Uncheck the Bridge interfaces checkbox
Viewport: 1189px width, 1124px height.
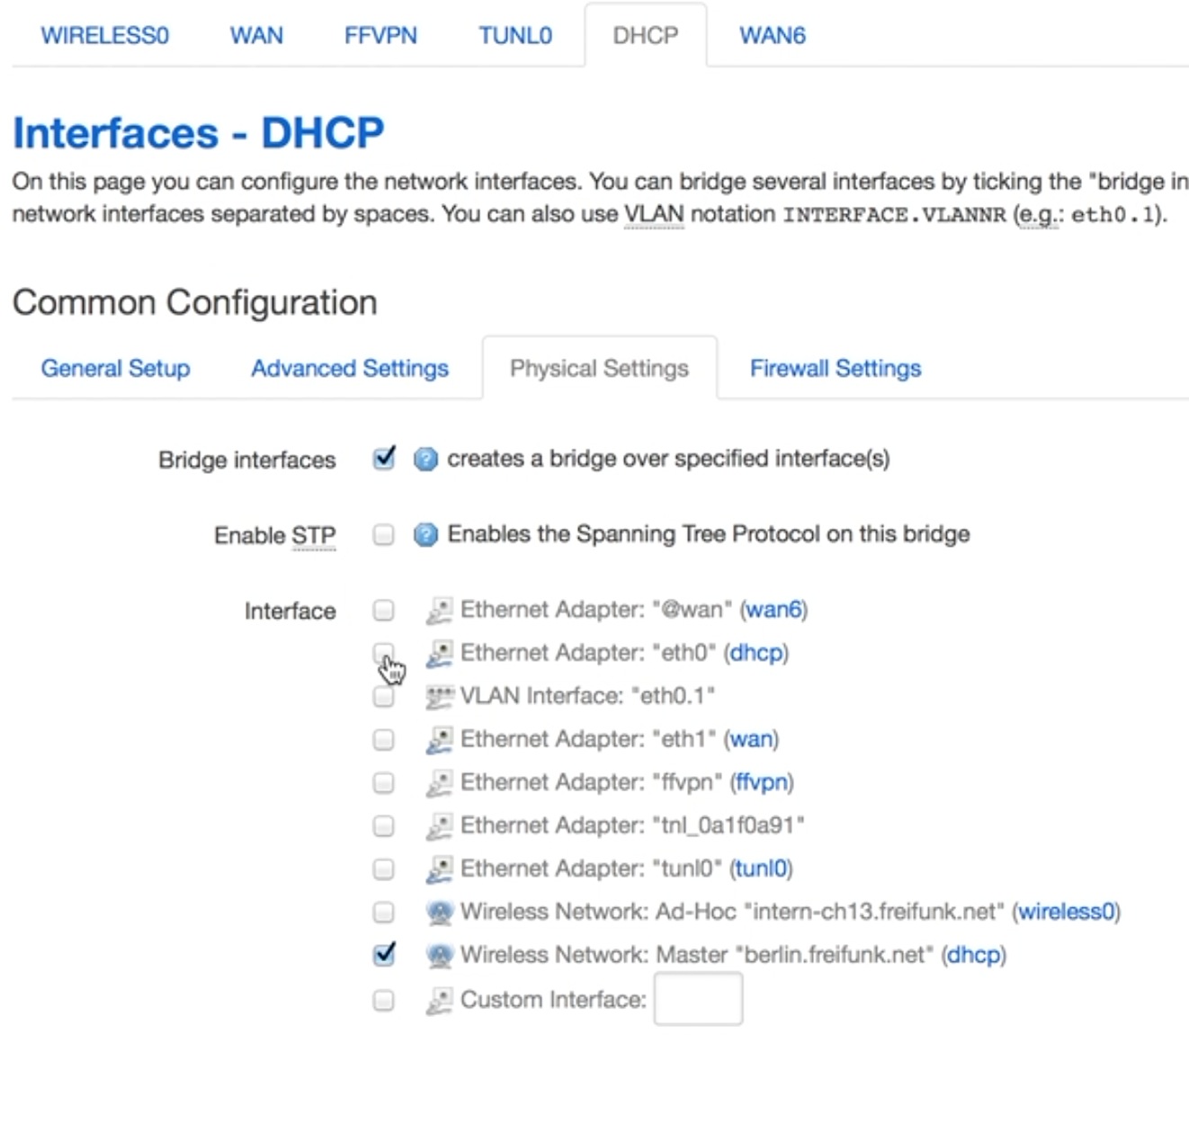(x=384, y=459)
